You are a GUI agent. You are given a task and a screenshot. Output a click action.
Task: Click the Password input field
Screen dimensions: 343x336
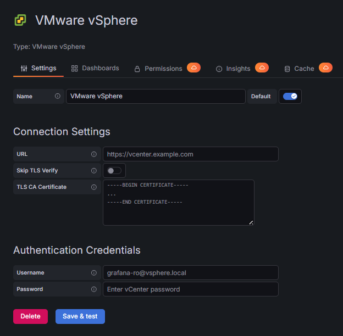click(191, 289)
